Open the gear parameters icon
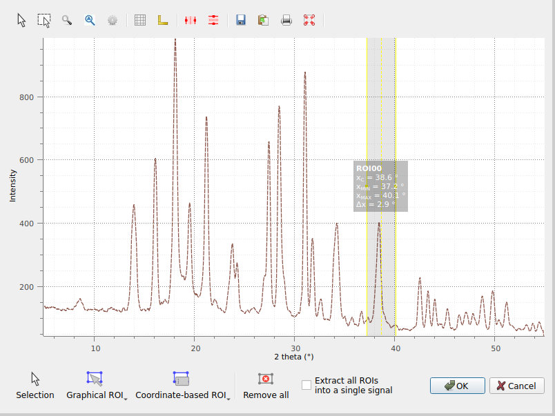This screenshot has width=555, height=416. [x=113, y=20]
